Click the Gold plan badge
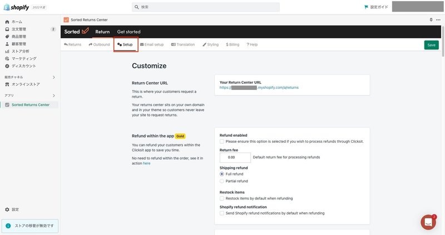Image resolution: width=445 pixels, height=235 pixels. pos(180,136)
